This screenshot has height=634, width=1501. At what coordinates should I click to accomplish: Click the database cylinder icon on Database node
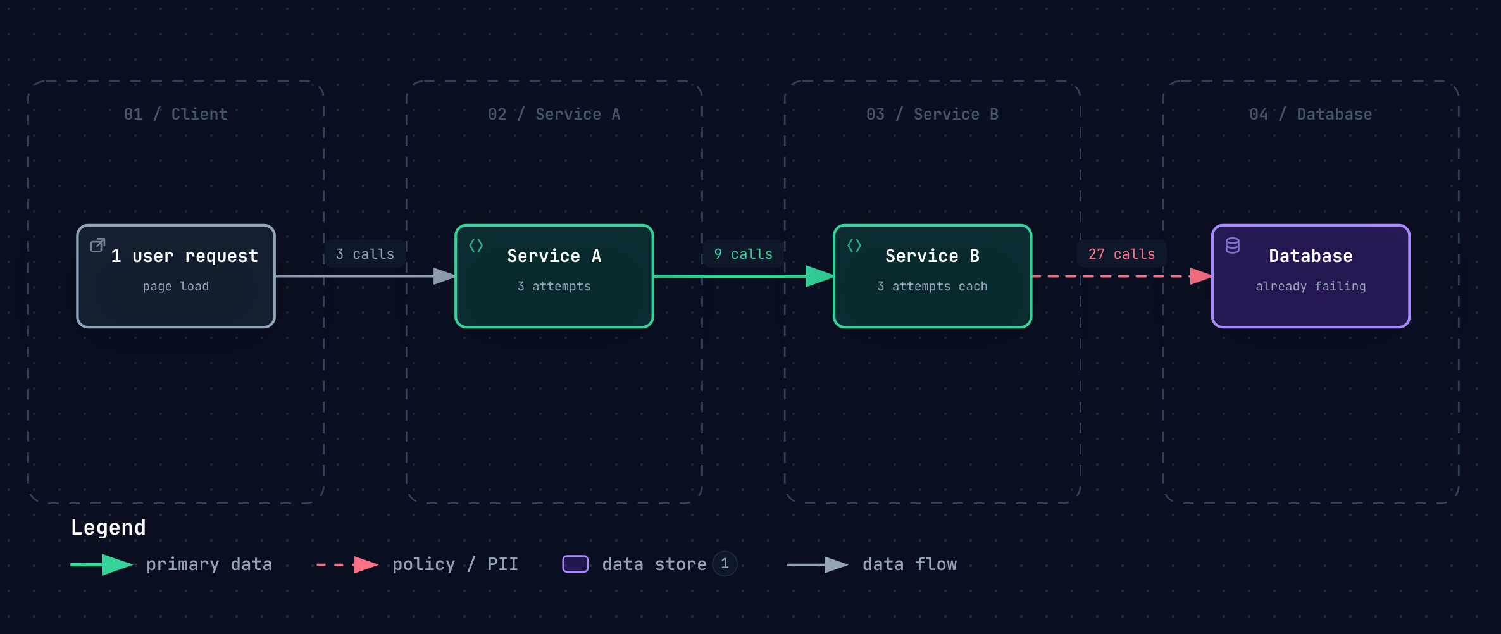[x=1233, y=246]
